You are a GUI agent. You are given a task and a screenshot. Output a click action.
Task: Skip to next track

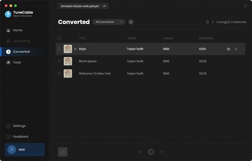click(163, 152)
